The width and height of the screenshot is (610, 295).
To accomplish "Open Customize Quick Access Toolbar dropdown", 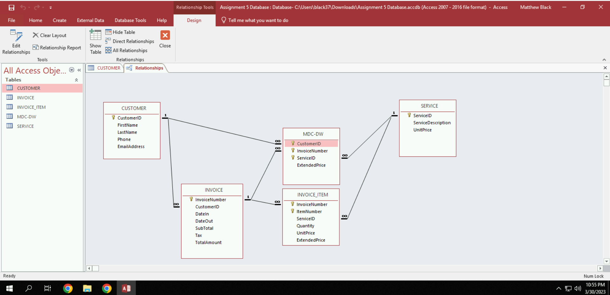I will (51, 8).
